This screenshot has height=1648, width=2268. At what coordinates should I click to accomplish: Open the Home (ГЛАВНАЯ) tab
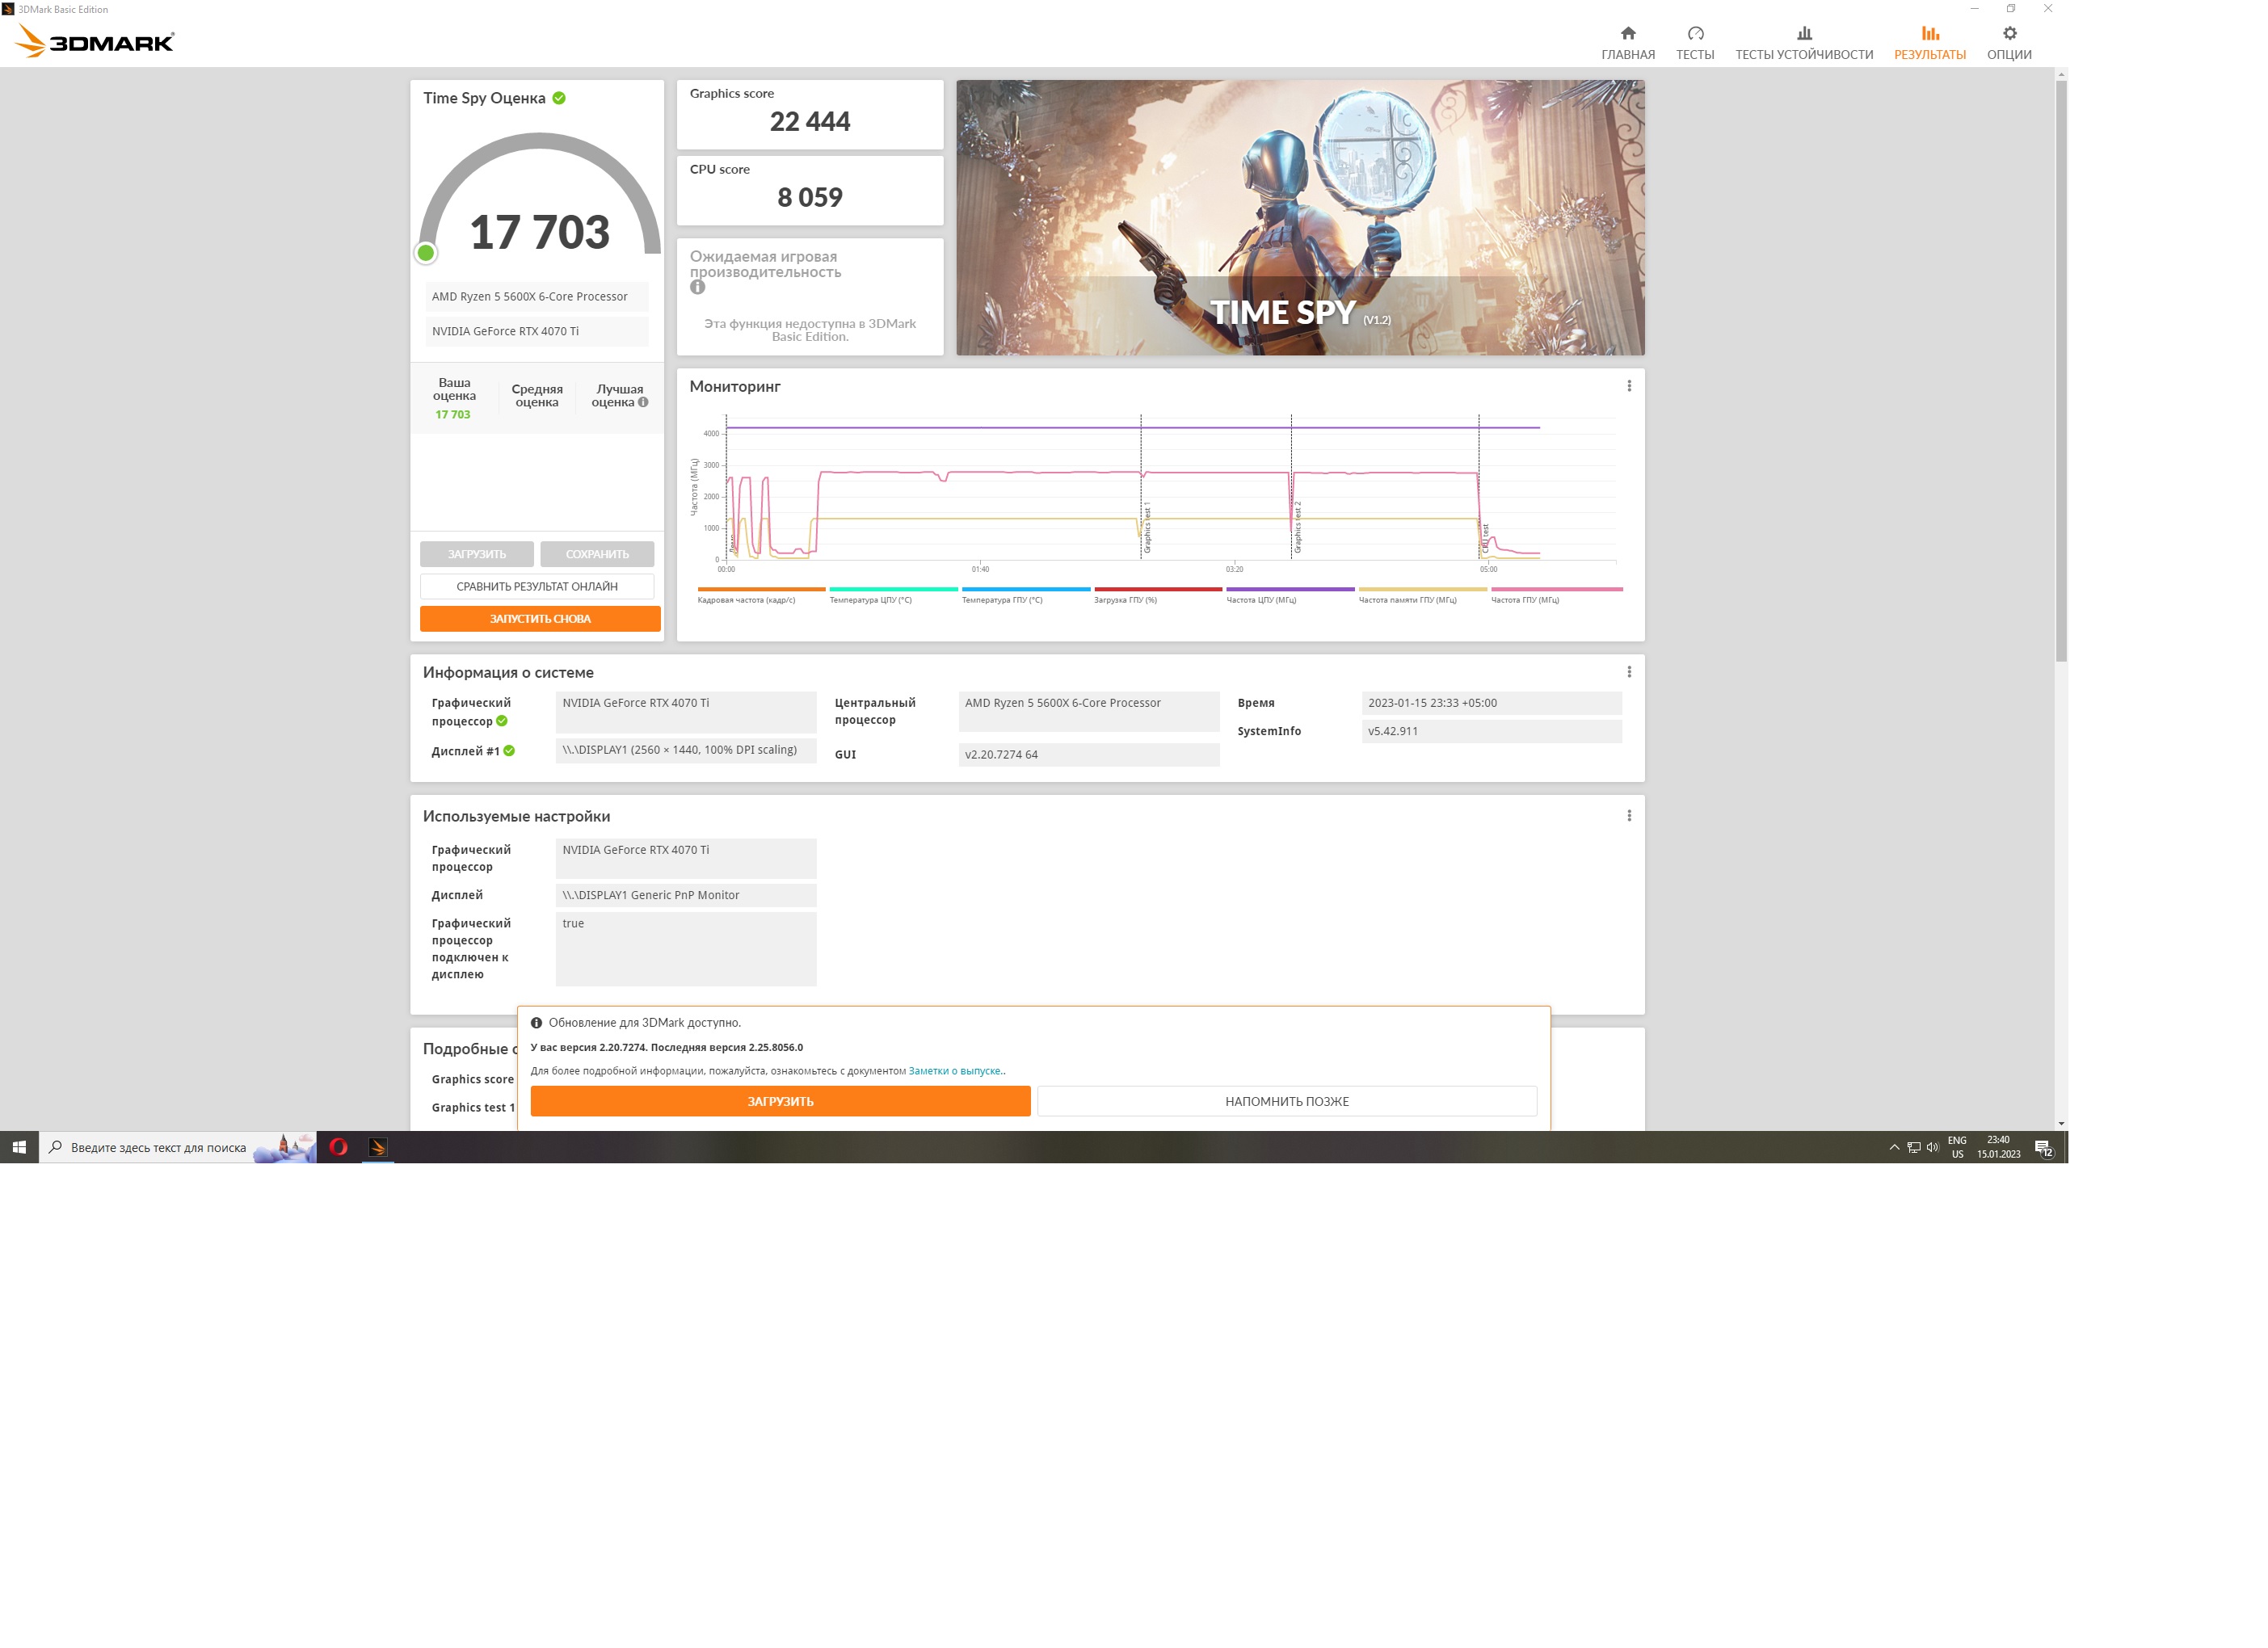1627,42
